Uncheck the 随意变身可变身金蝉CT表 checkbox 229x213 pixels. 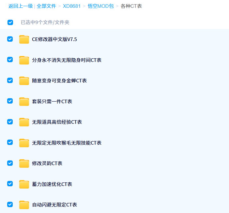[10, 80]
